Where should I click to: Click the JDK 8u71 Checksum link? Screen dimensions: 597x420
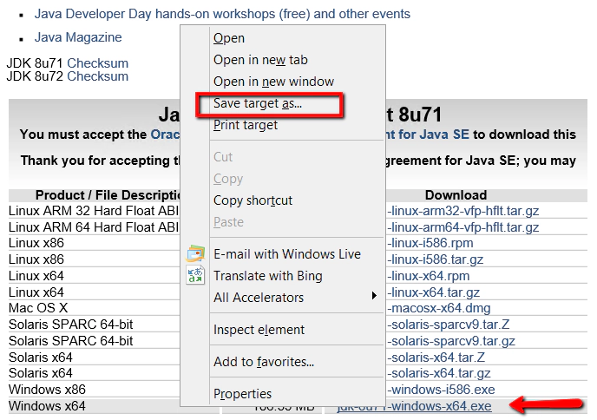[x=97, y=63]
